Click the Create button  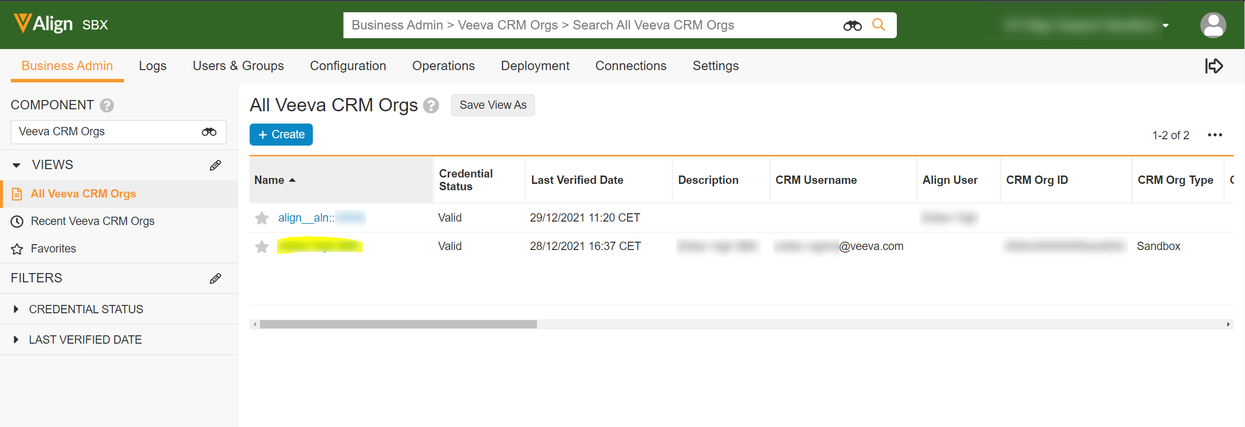pyautogui.click(x=281, y=135)
